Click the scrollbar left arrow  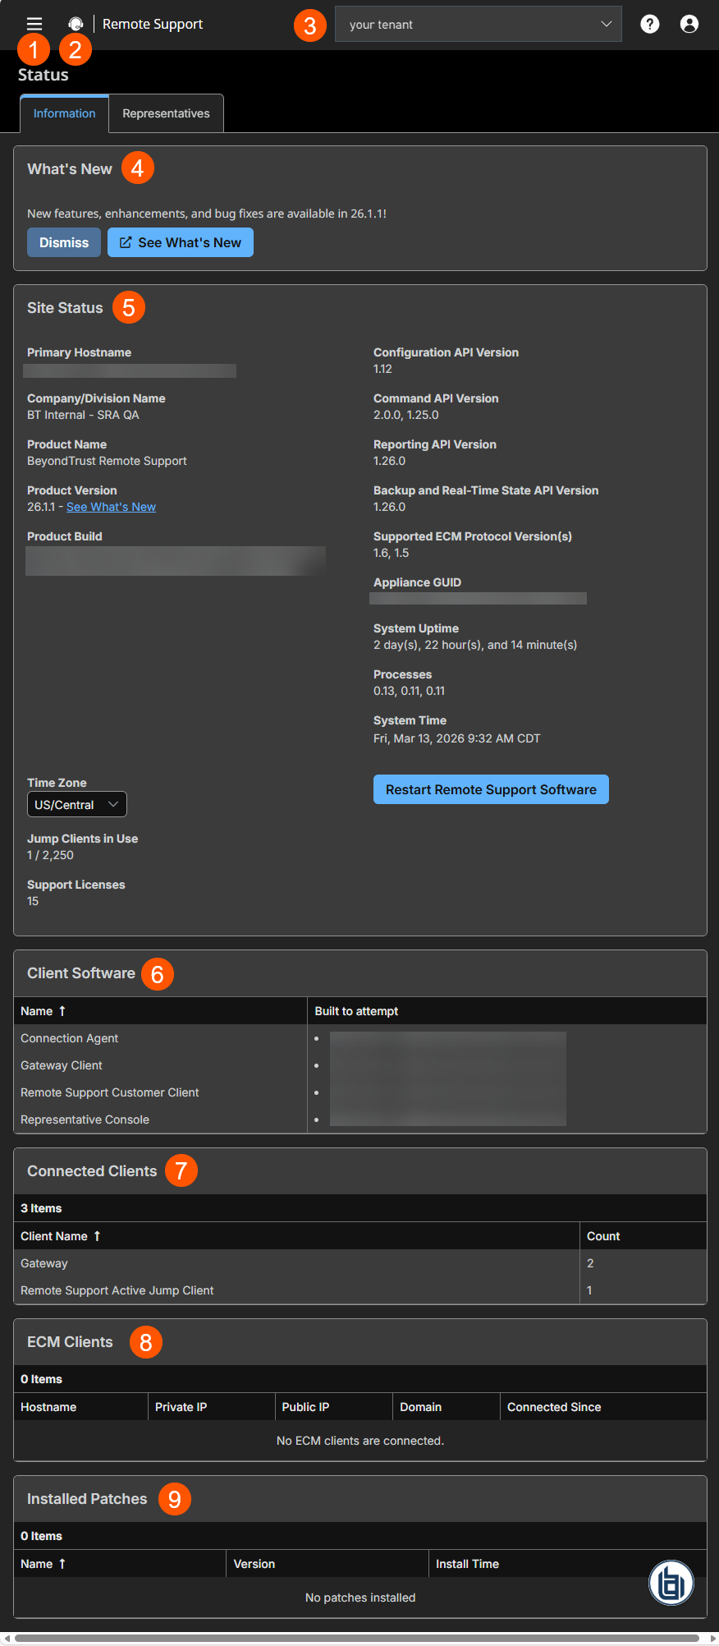(x=6, y=1638)
